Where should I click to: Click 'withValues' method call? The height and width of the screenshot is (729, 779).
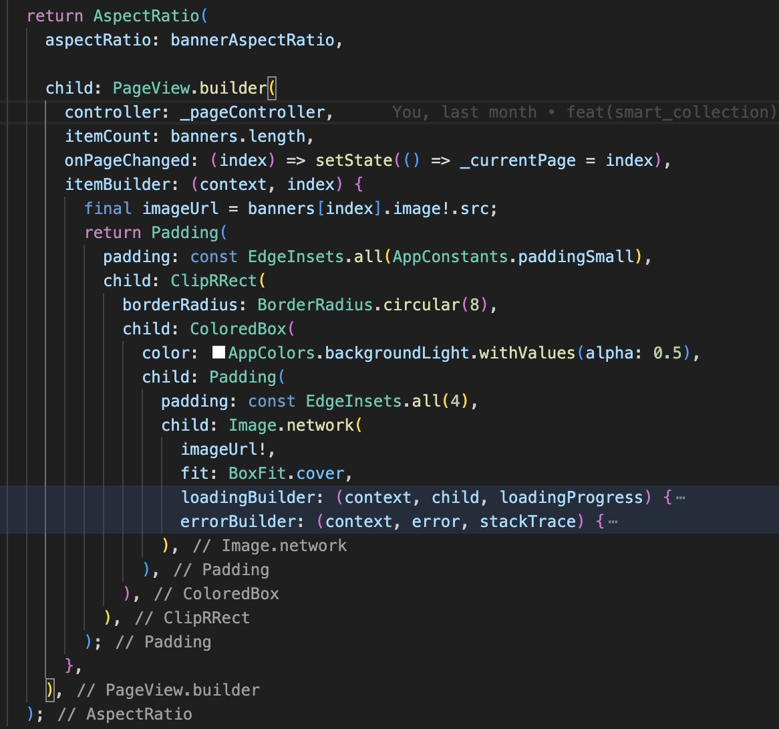pyautogui.click(x=527, y=353)
